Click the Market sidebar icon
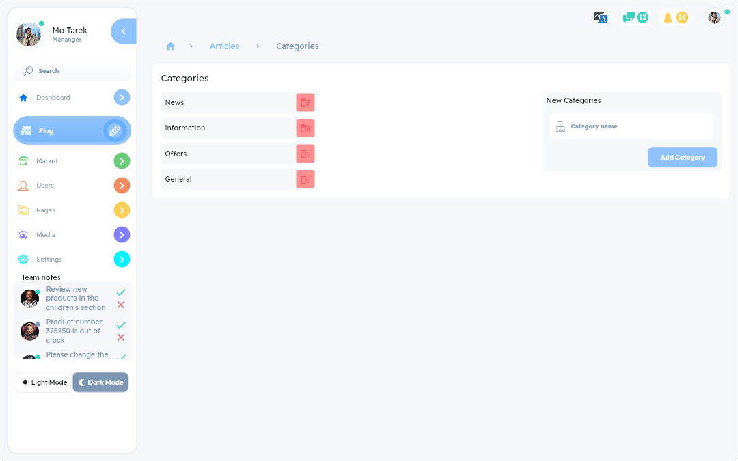Screen dimensions: 738x461 tap(23, 160)
